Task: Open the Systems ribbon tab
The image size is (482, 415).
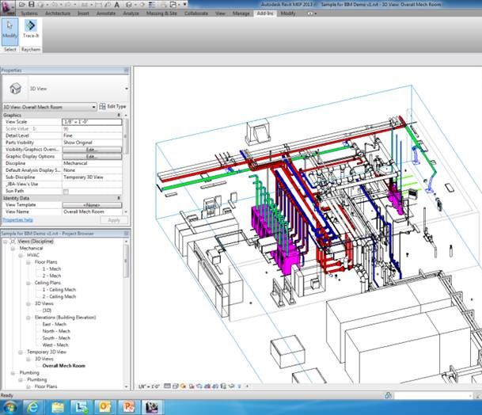Action: point(29,13)
